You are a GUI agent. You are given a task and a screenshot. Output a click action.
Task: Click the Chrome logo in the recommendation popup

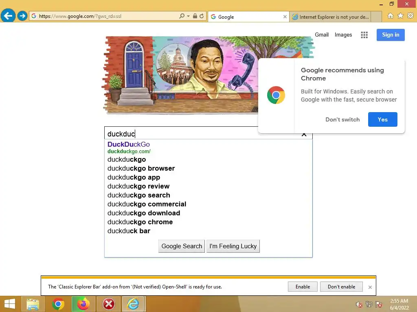276,95
